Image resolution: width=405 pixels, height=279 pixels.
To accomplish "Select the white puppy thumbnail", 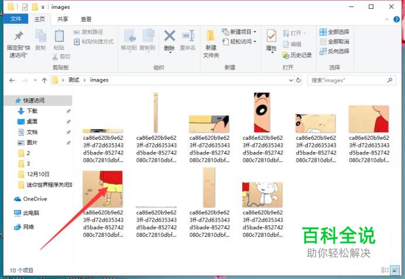I will tap(262, 195).
